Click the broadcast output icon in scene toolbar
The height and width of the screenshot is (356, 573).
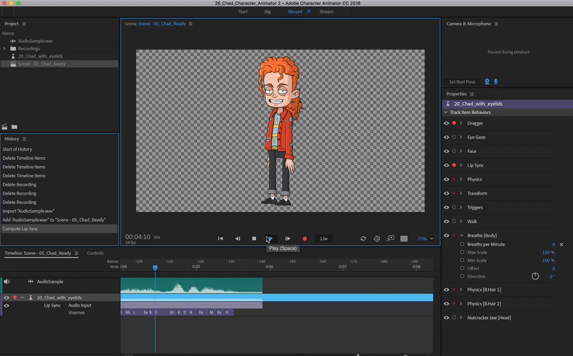391,239
